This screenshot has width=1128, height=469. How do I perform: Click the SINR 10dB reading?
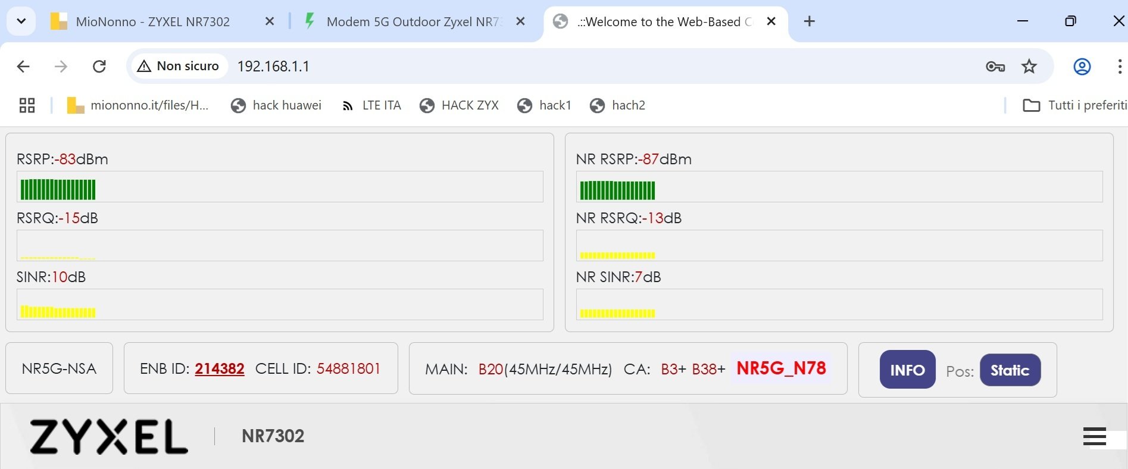51,277
